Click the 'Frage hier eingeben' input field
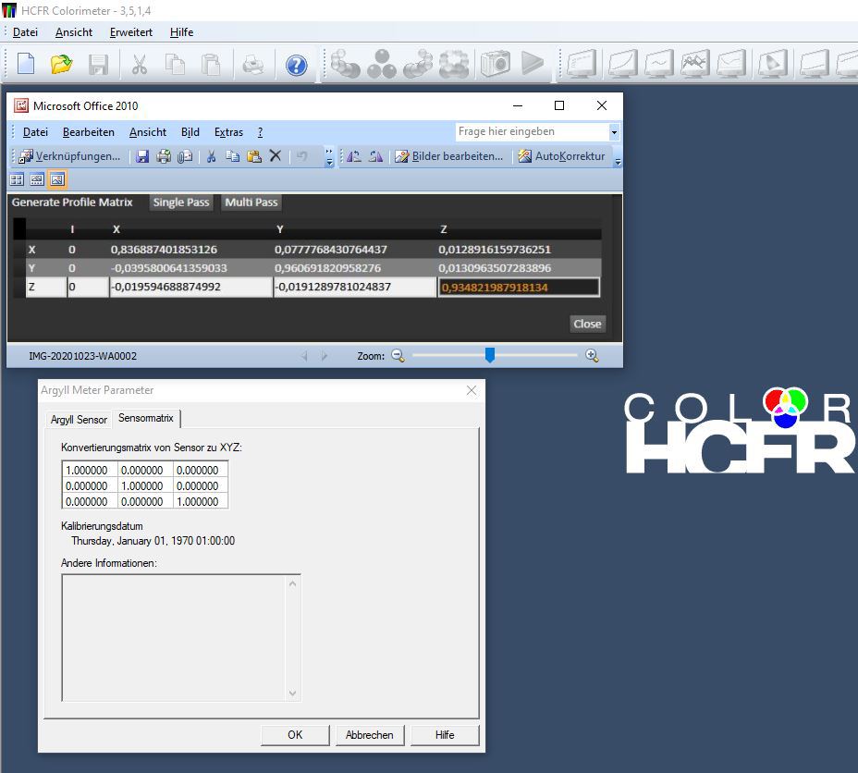 pyautogui.click(x=531, y=132)
